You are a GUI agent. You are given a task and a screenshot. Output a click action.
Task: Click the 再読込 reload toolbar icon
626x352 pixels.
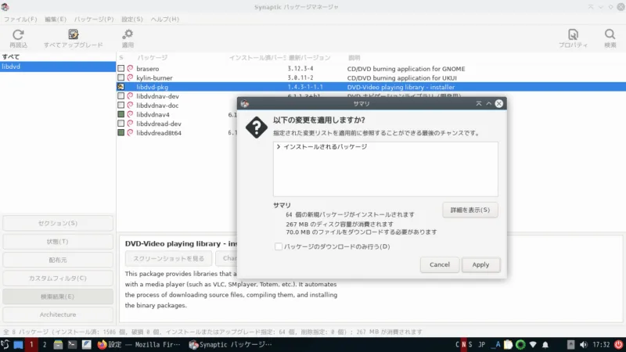[x=17, y=35]
